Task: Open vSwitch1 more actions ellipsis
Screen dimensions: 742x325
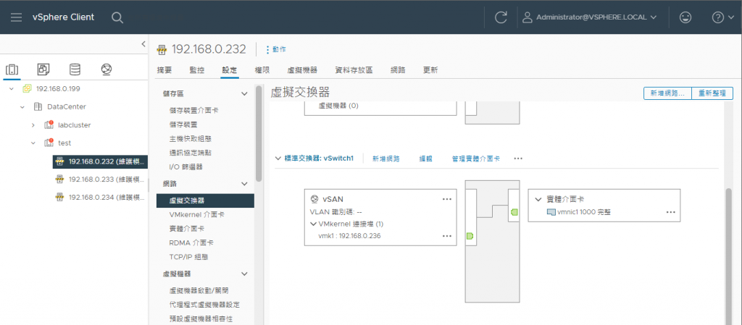Action: point(518,159)
